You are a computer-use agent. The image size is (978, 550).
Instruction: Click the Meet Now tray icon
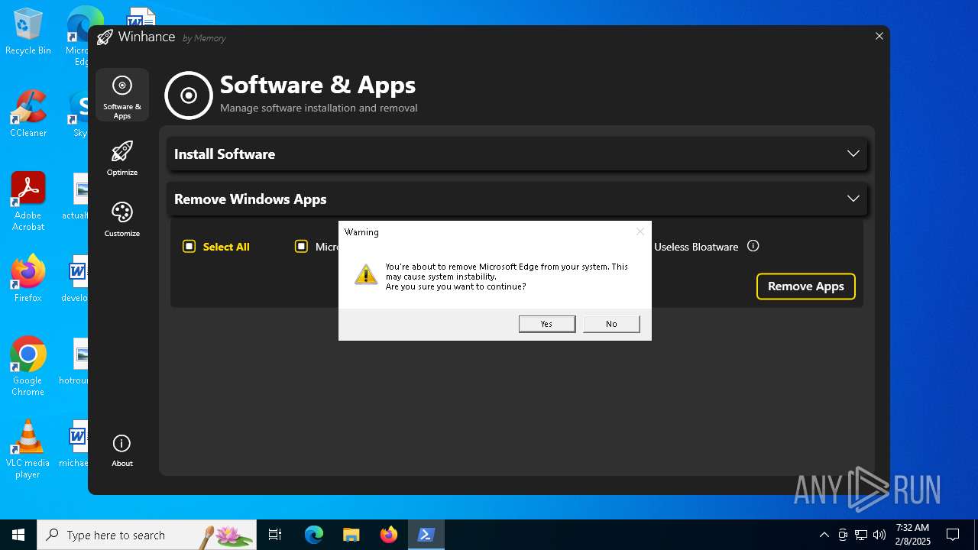[843, 535]
